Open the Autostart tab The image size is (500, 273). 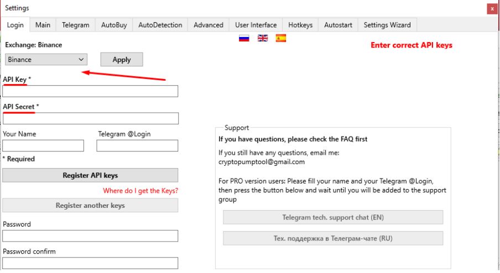coord(338,25)
